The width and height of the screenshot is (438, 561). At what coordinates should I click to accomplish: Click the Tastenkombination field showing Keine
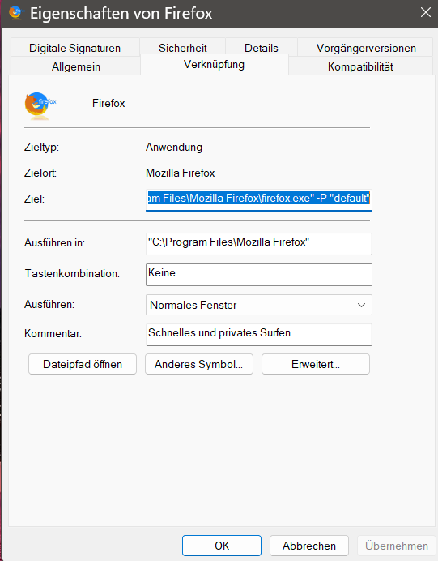pyautogui.click(x=258, y=275)
